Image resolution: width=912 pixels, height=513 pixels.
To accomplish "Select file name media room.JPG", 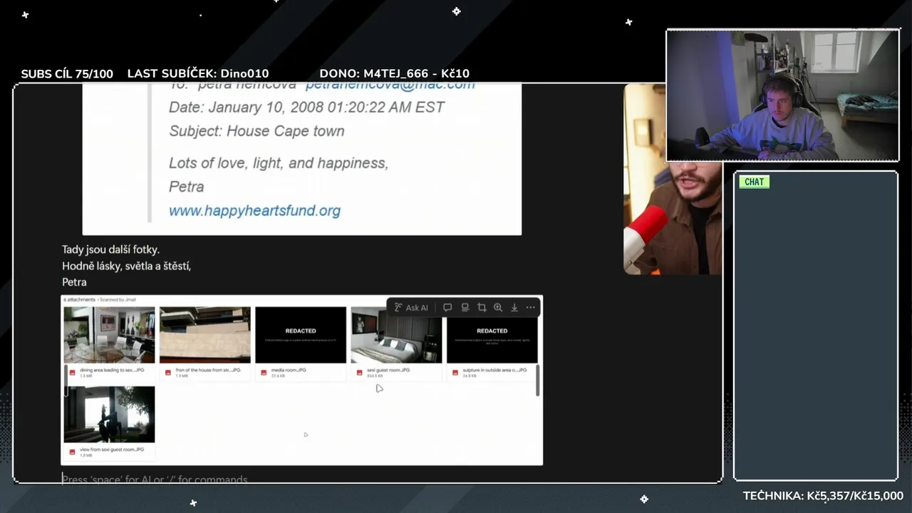I will (x=289, y=370).
